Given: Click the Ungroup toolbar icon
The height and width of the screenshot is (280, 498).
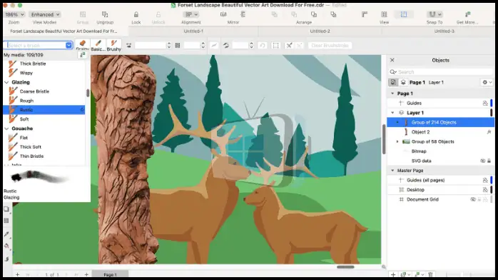Looking at the screenshot, I should tap(105, 14).
